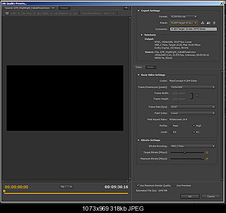Click the duration timecode 00:09:36:16
This screenshot has height=213, width=226.
[116, 187]
